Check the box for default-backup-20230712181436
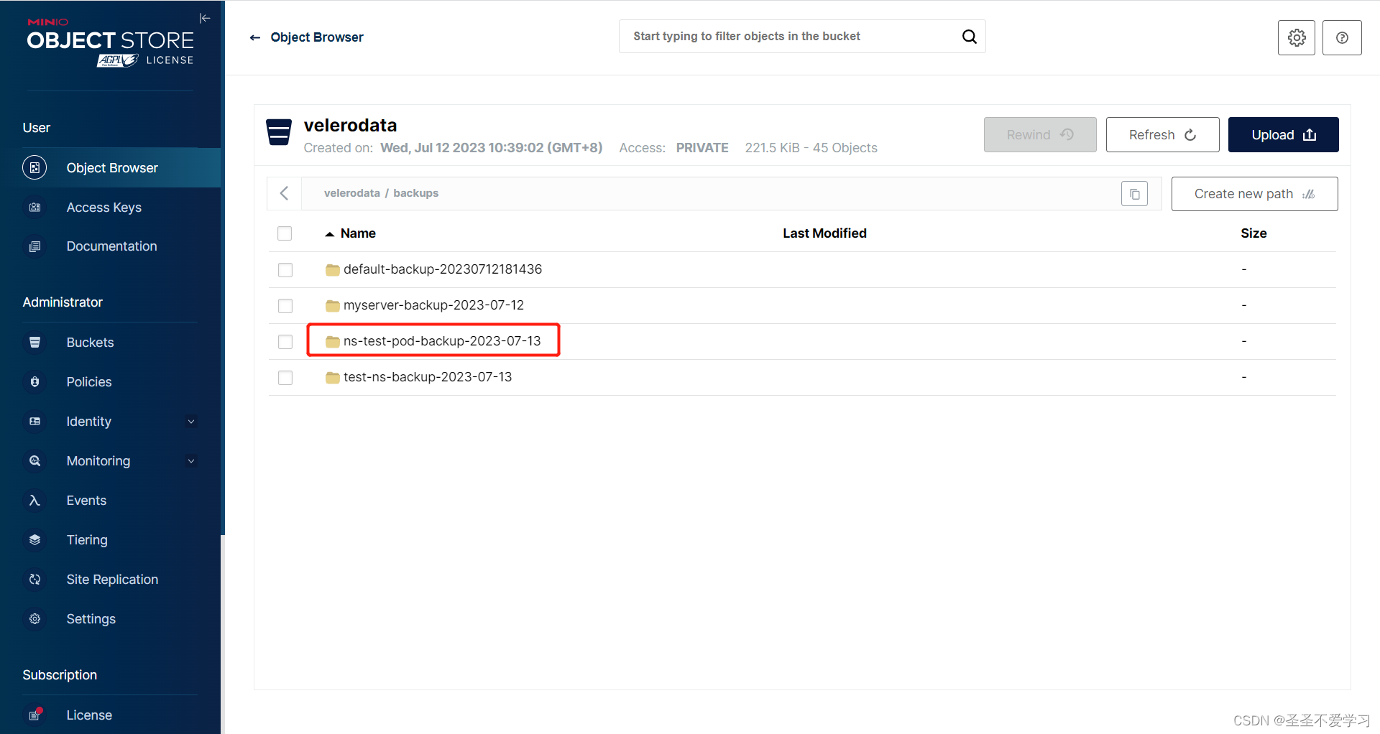This screenshot has width=1380, height=734. tap(285, 270)
